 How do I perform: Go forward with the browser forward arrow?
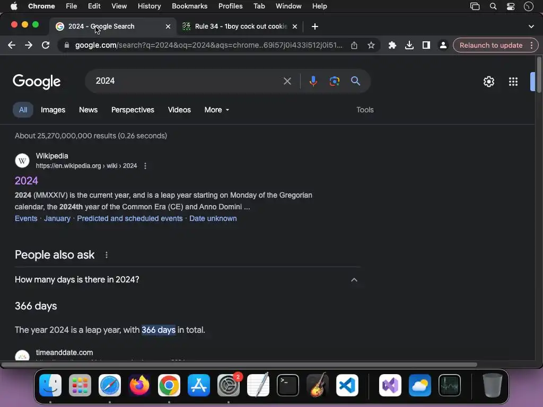pyautogui.click(x=29, y=46)
